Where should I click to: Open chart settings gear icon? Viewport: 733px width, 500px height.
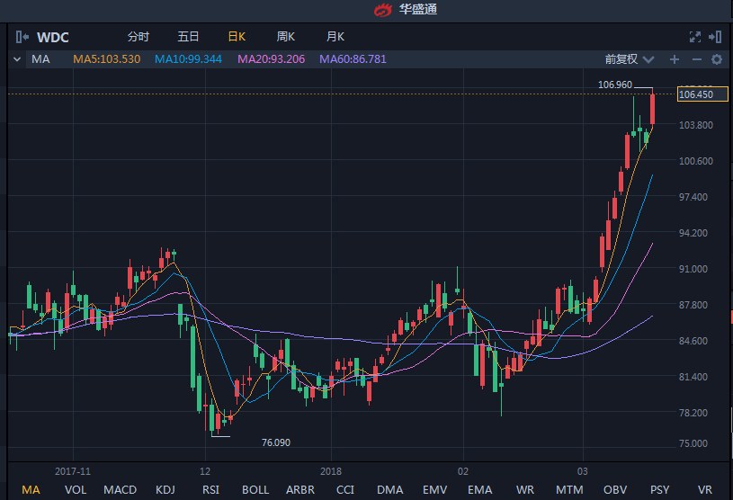pyautogui.click(x=717, y=59)
